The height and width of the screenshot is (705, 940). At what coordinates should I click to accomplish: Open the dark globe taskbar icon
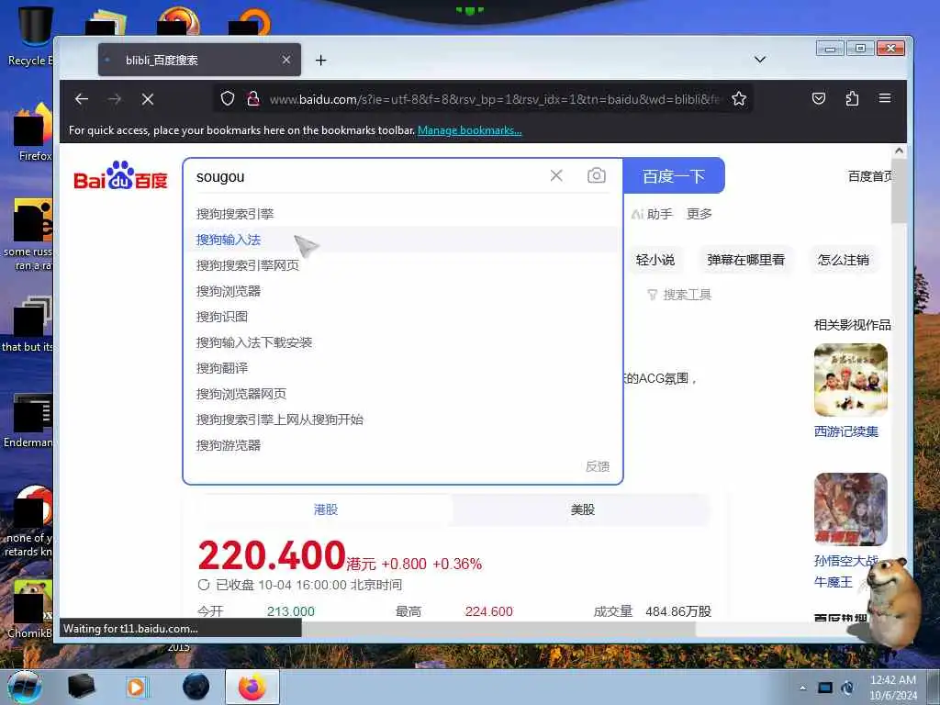(x=196, y=687)
